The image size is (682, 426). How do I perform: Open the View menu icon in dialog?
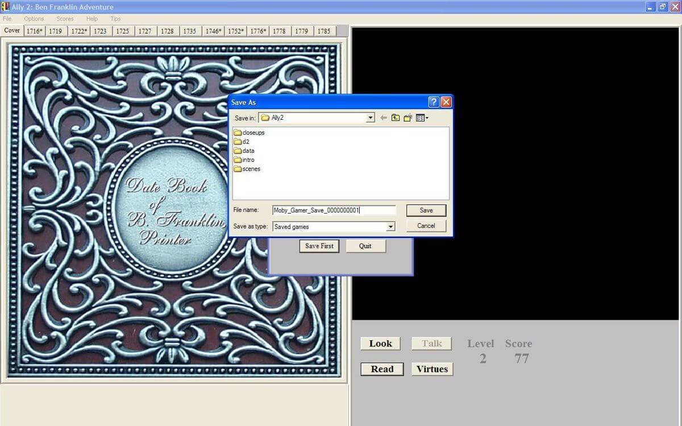click(422, 118)
